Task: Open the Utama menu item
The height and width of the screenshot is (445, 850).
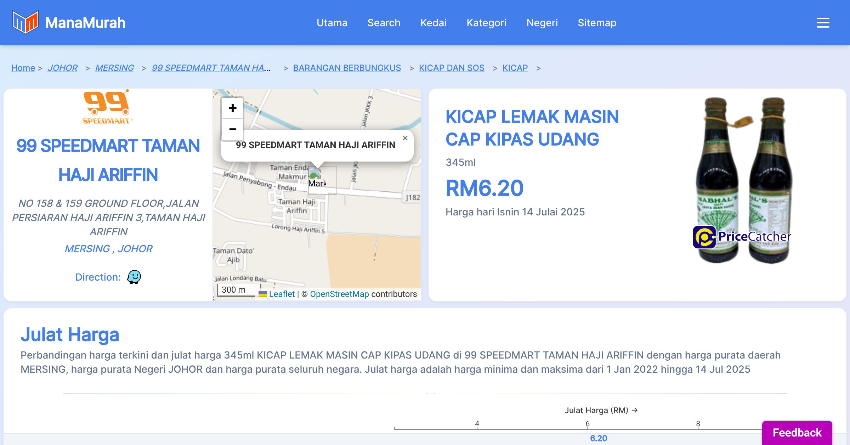Action: [332, 23]
